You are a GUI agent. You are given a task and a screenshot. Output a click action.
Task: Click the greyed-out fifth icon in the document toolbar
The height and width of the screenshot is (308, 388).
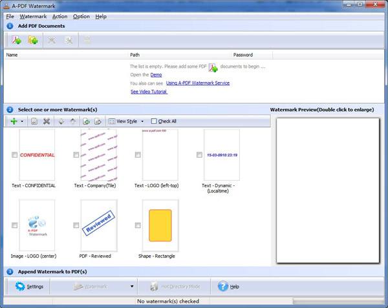point(87,40)
